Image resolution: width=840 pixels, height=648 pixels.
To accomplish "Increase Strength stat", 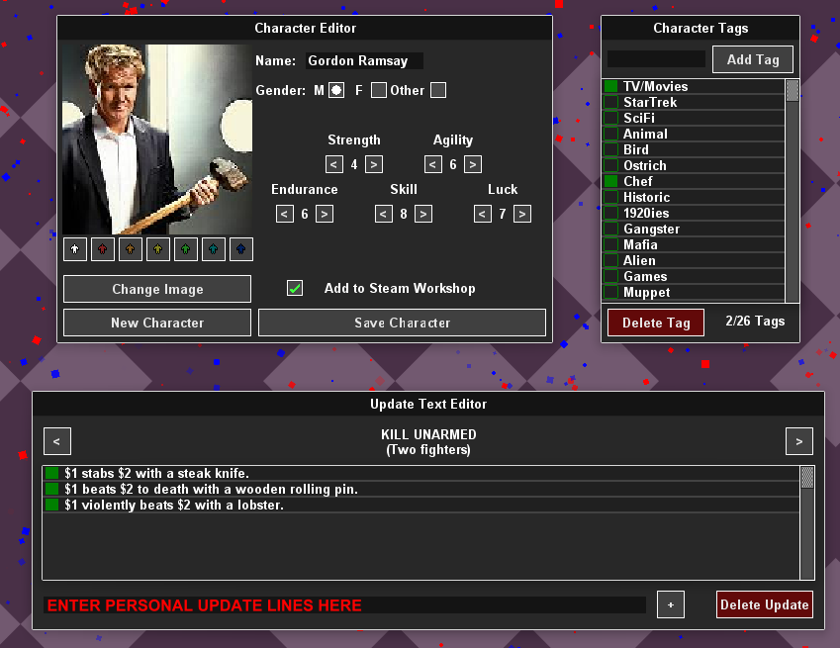I will pos(374,164).
